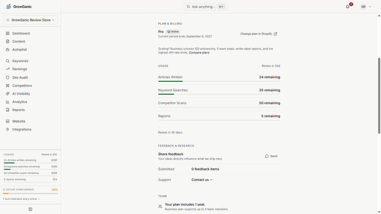Click the 'Competitor Scans' usage label
The image size is (381, 214).
point(172,103)
